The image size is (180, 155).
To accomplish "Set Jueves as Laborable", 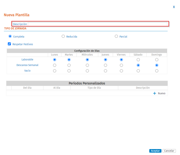I will tap(105, 60).
